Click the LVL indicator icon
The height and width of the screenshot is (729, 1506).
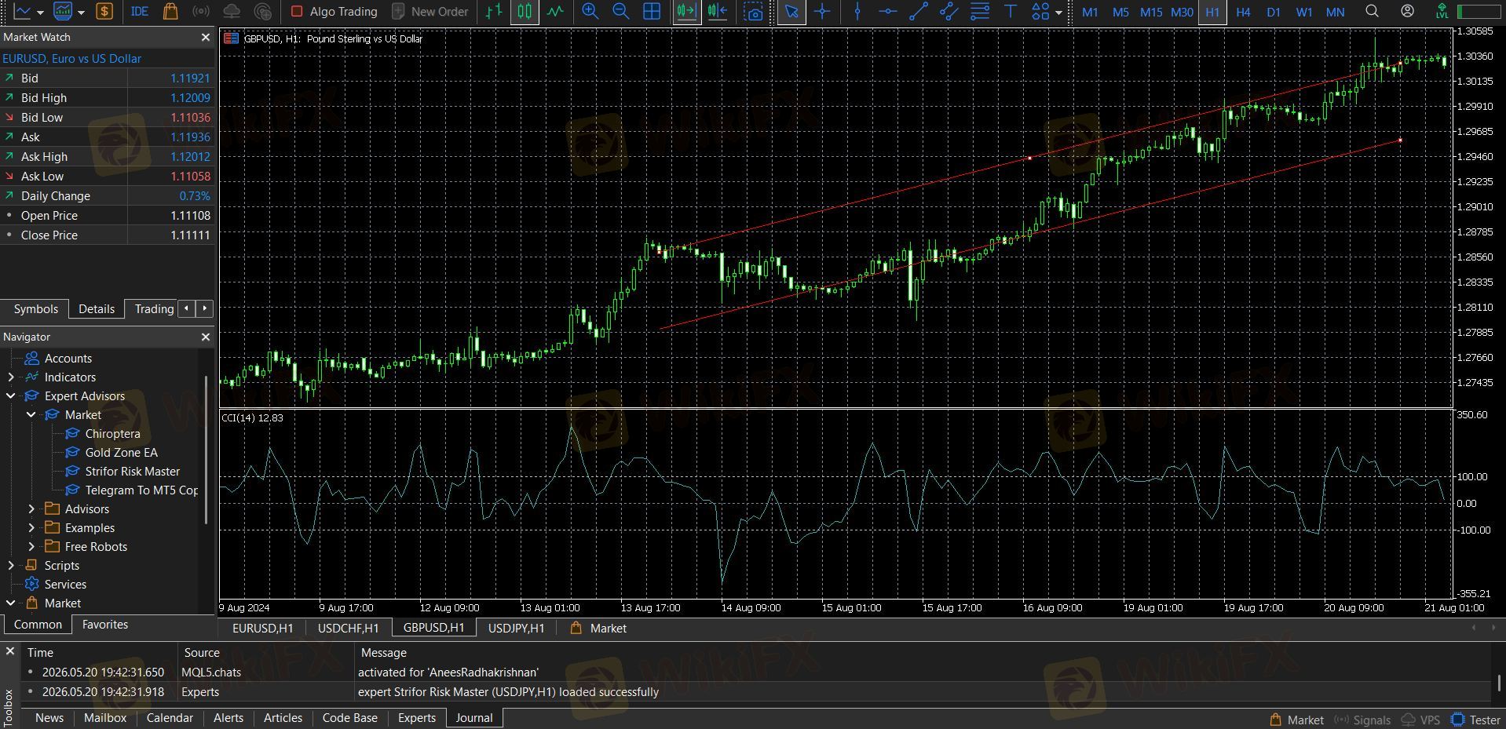pos(1442,12)
